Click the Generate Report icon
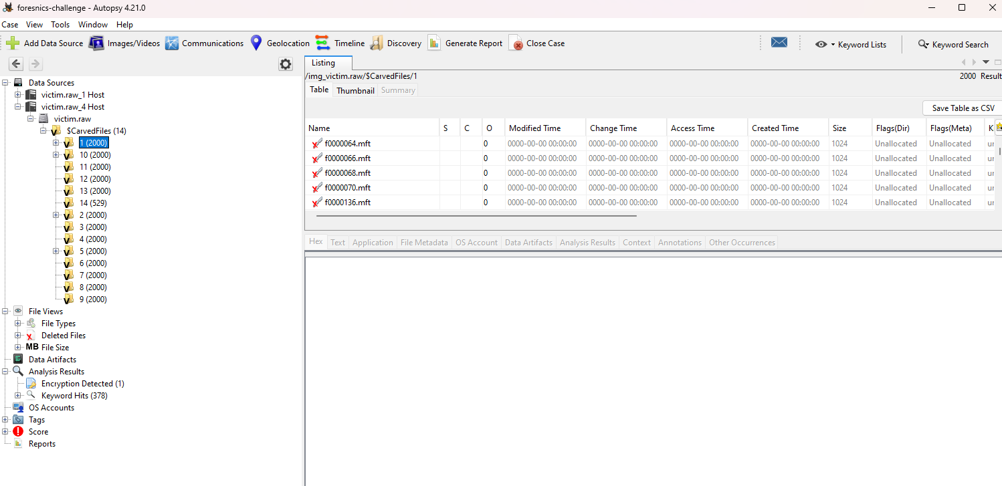Screen dimensions: 1002x486 435,43
